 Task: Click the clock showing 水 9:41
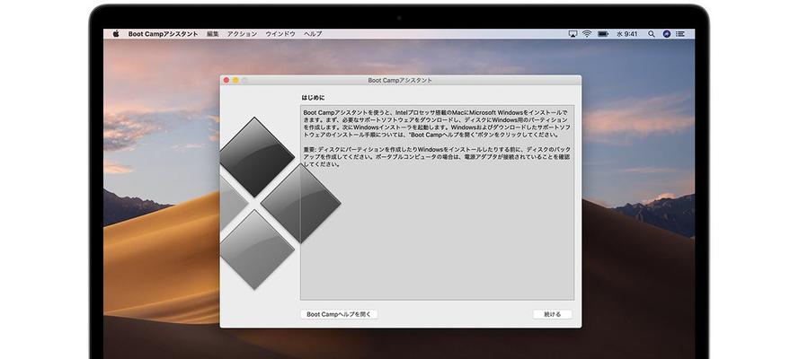click(627, 33)
